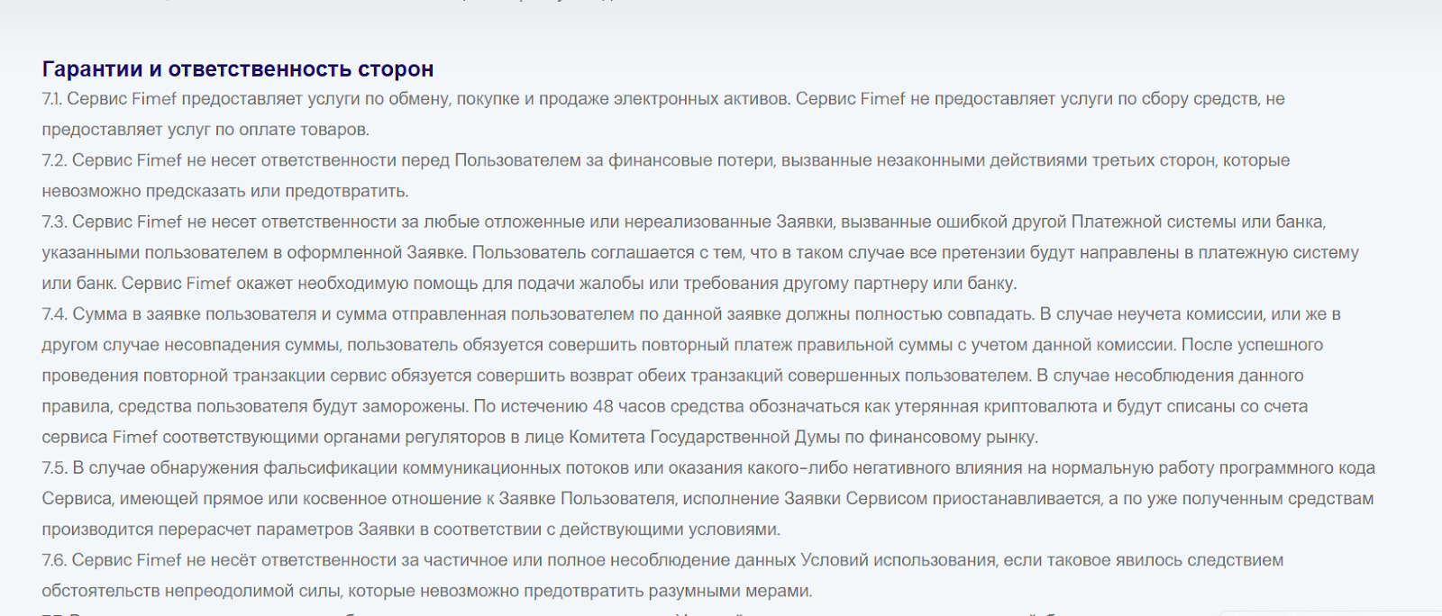Click the clause number "7.3."
1442x616 pixels.
coord(55,222)
